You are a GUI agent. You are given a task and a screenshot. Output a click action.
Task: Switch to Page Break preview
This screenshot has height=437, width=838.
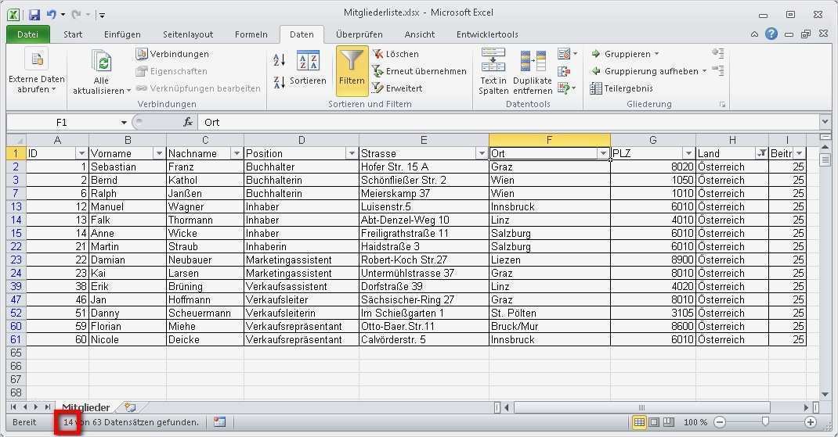coord(669,422)
